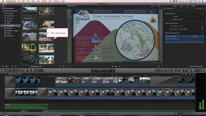Toggle the timeline solo button
Screen dimensions: 206x116
[x=190, y=74]
